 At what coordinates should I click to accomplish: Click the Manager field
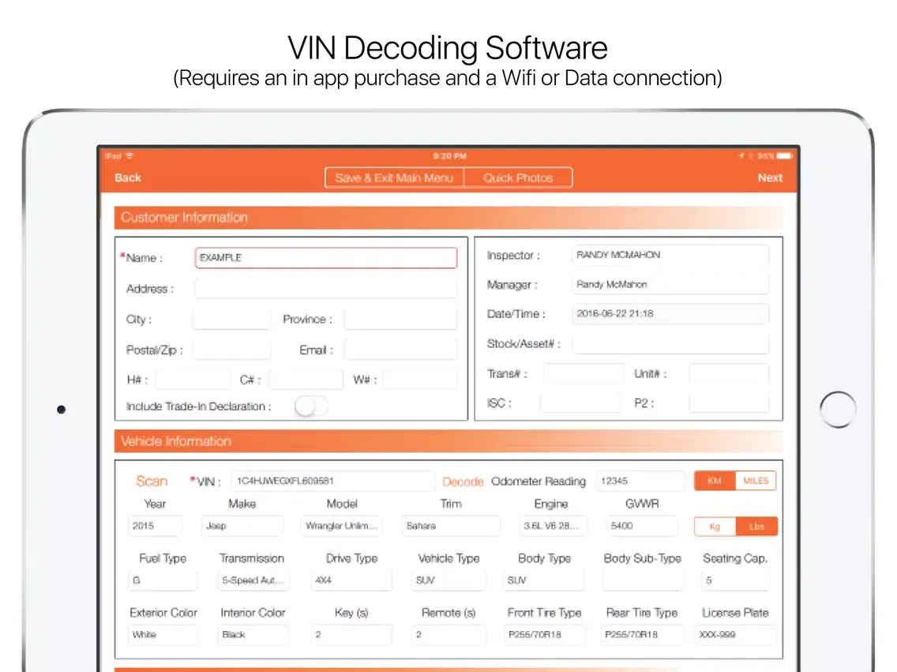pyautogui.click(x=670, y=284)
